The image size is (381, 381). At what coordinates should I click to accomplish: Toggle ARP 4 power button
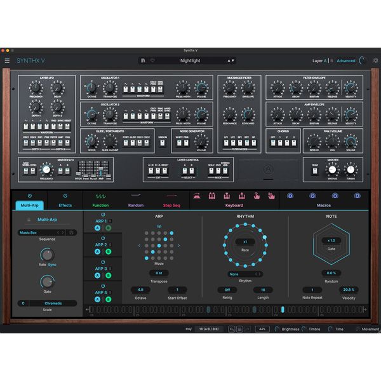(x=103, y=286)
